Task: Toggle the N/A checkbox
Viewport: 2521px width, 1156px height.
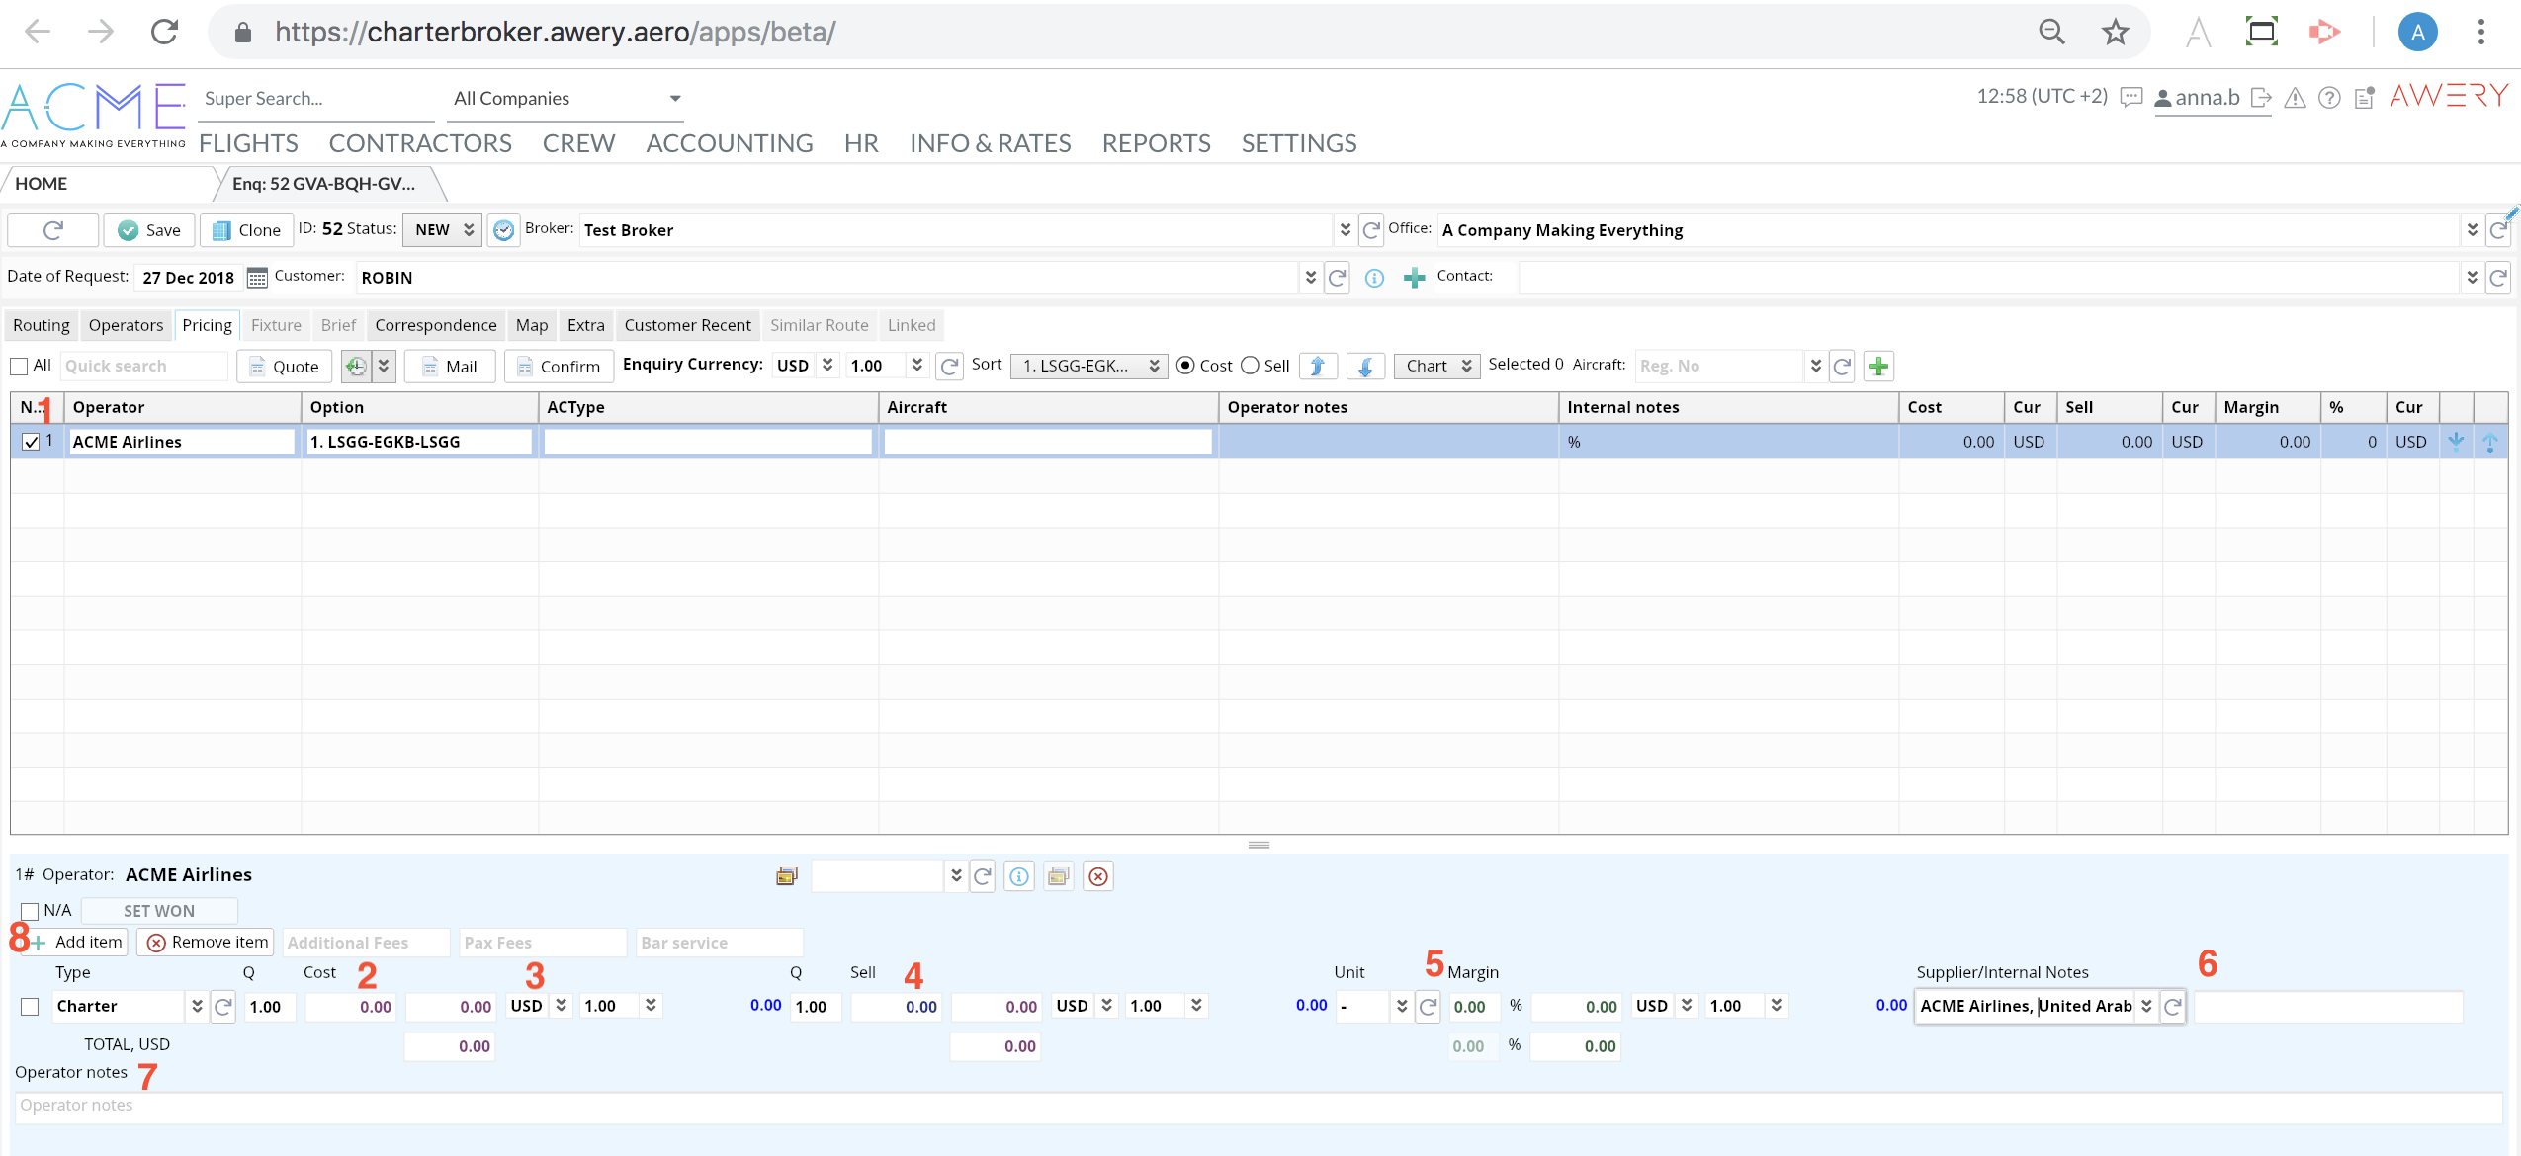Action: pyautogui.click(x=30, y=911)
